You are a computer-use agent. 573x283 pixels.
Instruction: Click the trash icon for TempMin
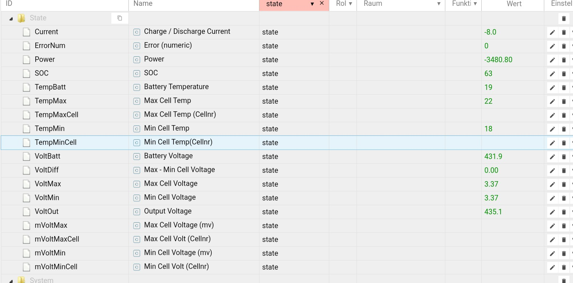[564, 129]
